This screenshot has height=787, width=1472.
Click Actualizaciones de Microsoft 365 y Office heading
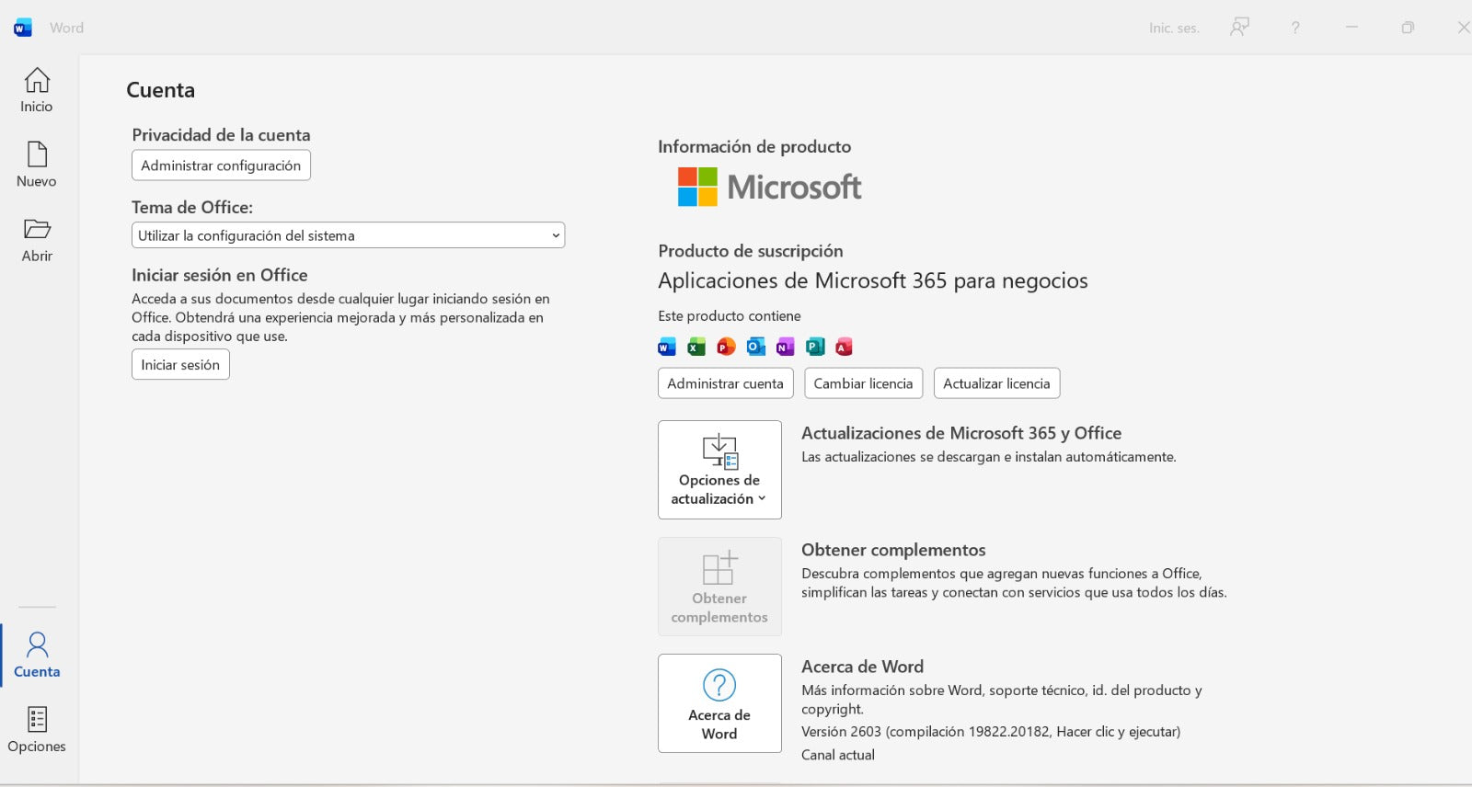click(961, 433)
